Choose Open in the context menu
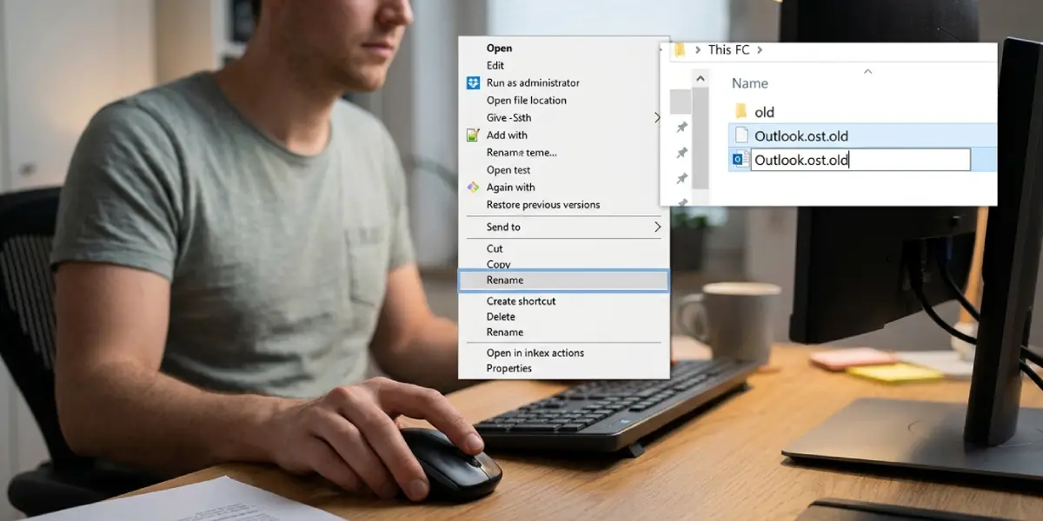 [500, 48]
